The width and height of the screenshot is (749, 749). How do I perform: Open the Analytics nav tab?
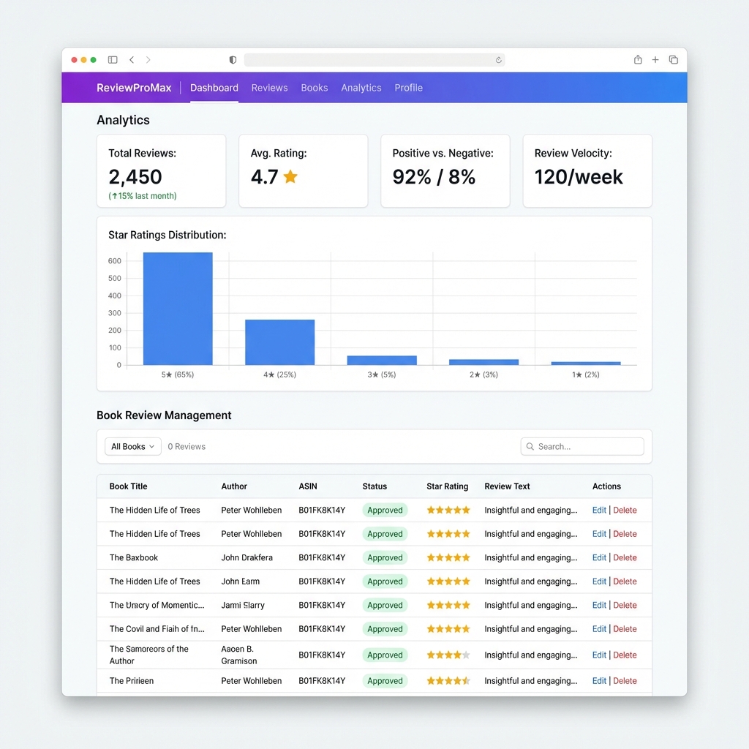click(361, 88)
